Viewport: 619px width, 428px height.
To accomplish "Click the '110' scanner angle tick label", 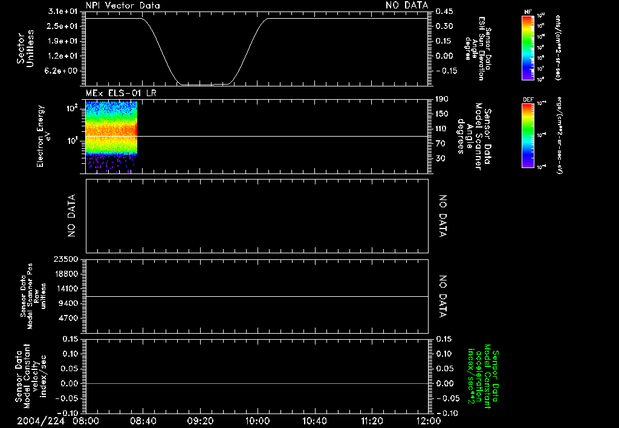I will coord(442,129).
